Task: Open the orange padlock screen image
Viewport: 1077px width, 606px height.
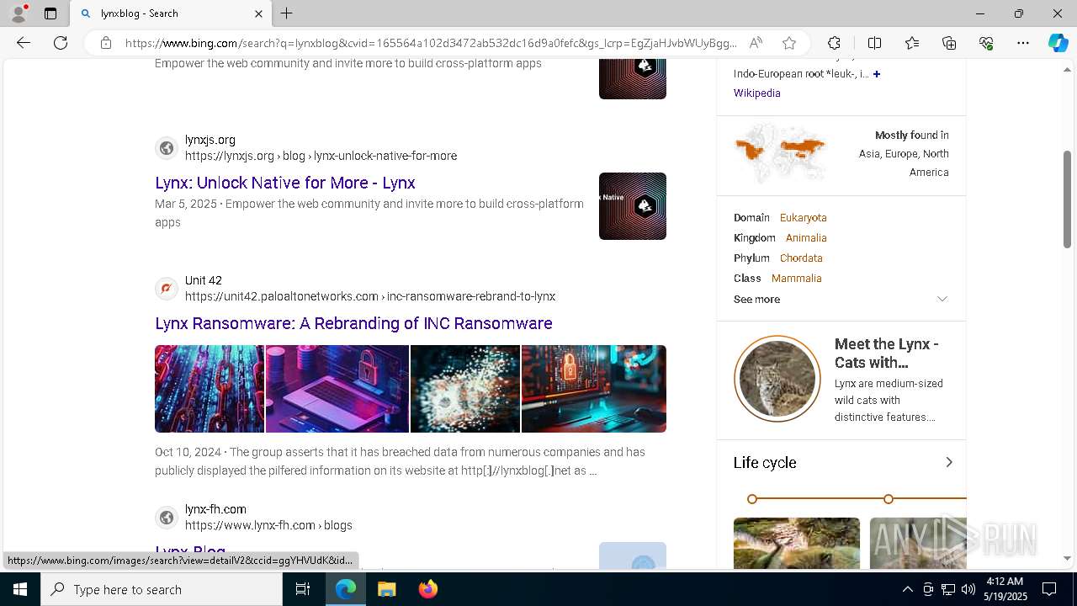Action: tap(594, 389)
